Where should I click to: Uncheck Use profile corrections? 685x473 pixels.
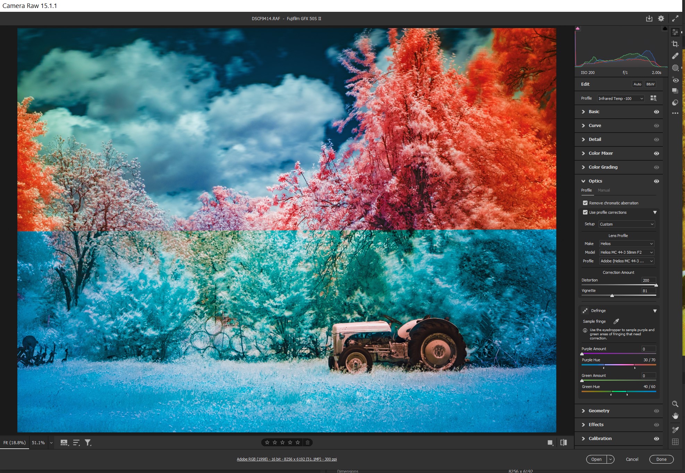585,212
